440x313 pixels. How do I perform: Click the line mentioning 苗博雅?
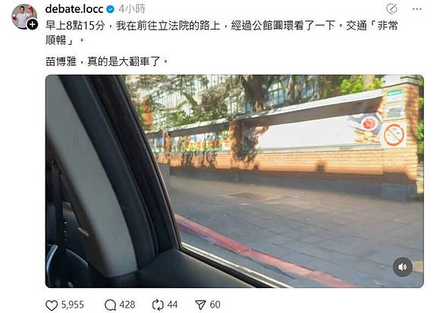(x=106, y=61)
